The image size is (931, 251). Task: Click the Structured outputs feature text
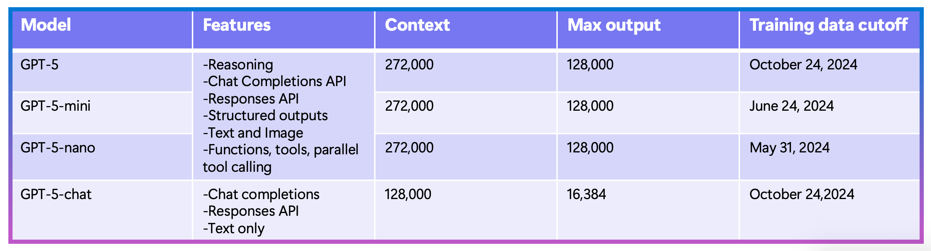[x=265, y=116]
